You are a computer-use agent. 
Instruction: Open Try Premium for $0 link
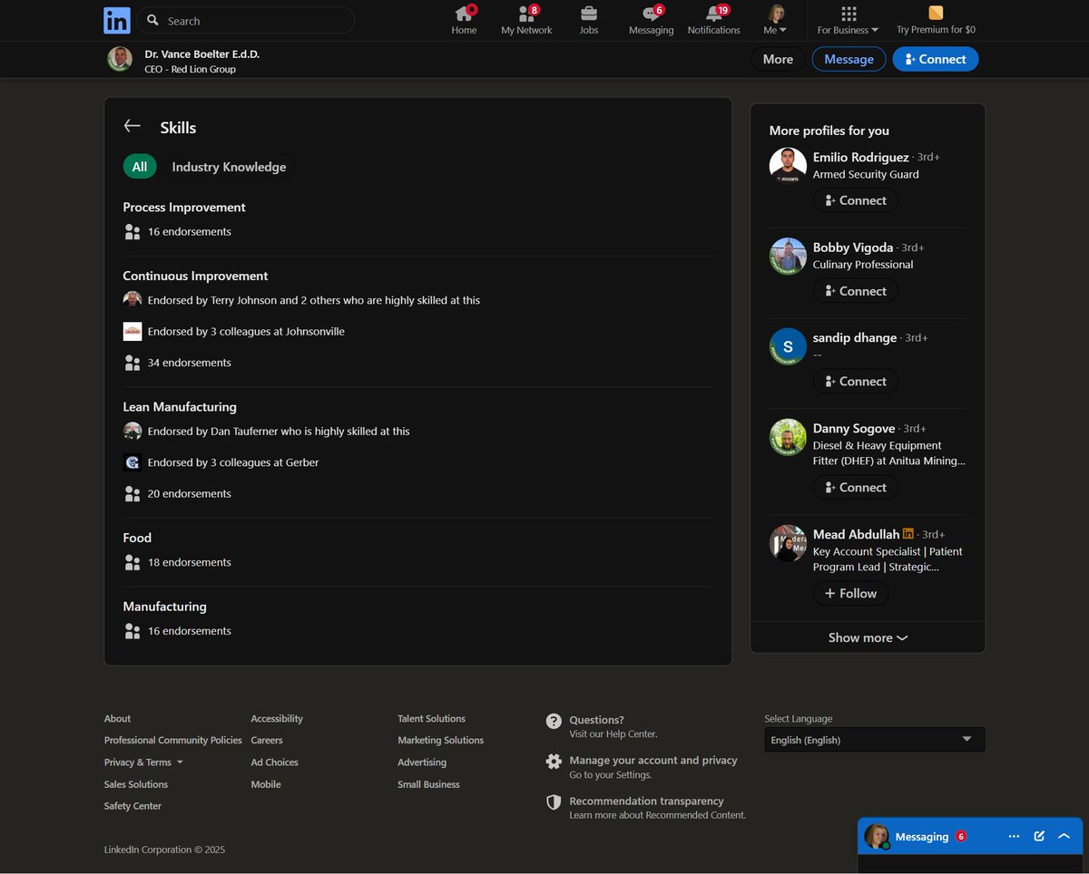[936, 20]
